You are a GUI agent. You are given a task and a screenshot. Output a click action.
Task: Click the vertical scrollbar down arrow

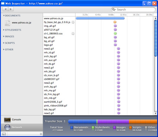click(x=156, y=113)
